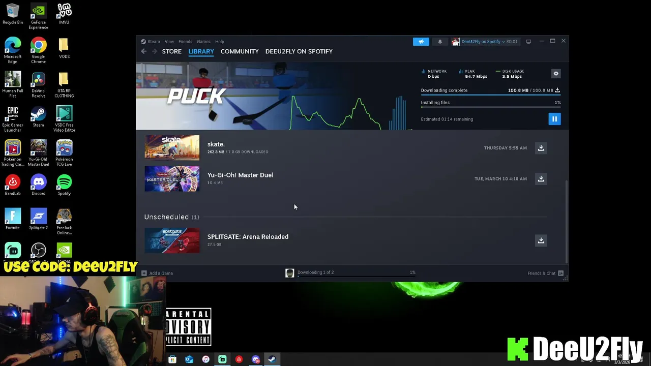Click the Add a Game button
The image size is (651, 366).
[158, 273]
